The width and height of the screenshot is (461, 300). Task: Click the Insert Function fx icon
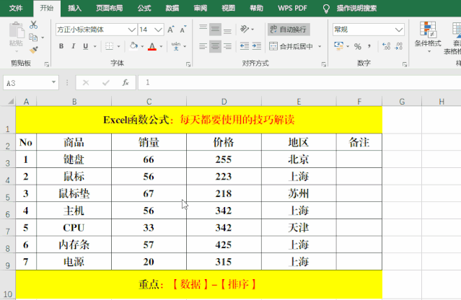click(125, 83)
